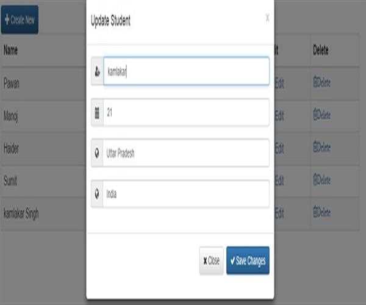Click the calendar icon beside age field
This screenshot has width=366, height=305.
[x=98, y=112]
